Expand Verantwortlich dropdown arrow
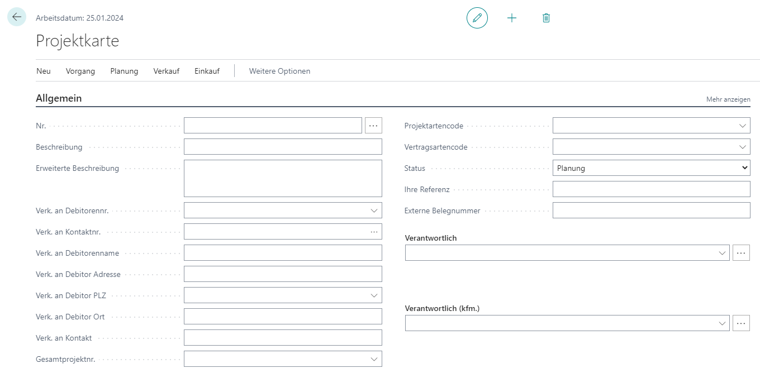Viewport: 760px width, 373px height. (721, 253)
